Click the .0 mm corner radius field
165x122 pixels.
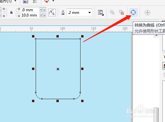tap(30, 10)
